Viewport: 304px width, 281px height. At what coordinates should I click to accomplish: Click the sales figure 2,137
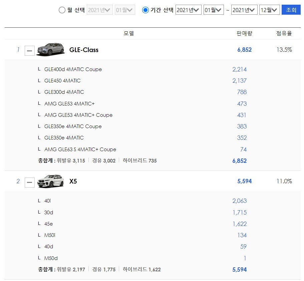240,81
